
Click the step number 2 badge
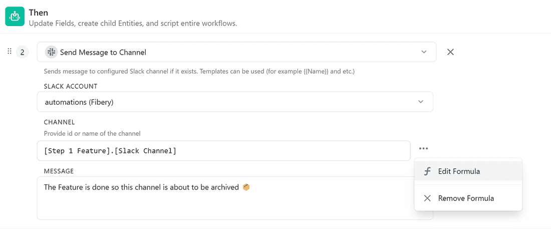[22, 52]
